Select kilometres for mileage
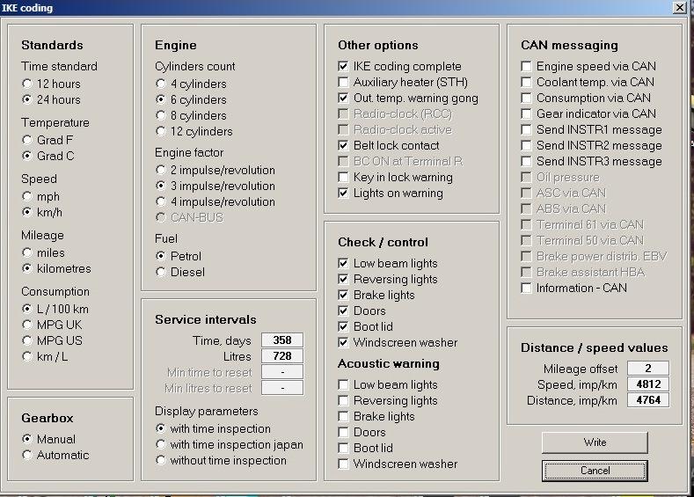Screen dimensions: 694x497 (x=27, y=268)
